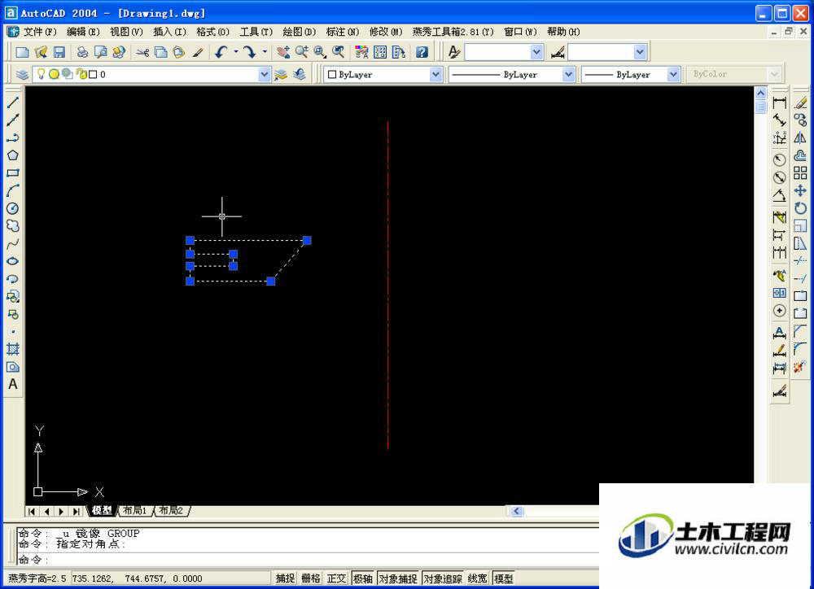The height and width of the screenshot is (589, 814).
Task: Select the Move tool in modify toolbar
Action: point(800,190)
